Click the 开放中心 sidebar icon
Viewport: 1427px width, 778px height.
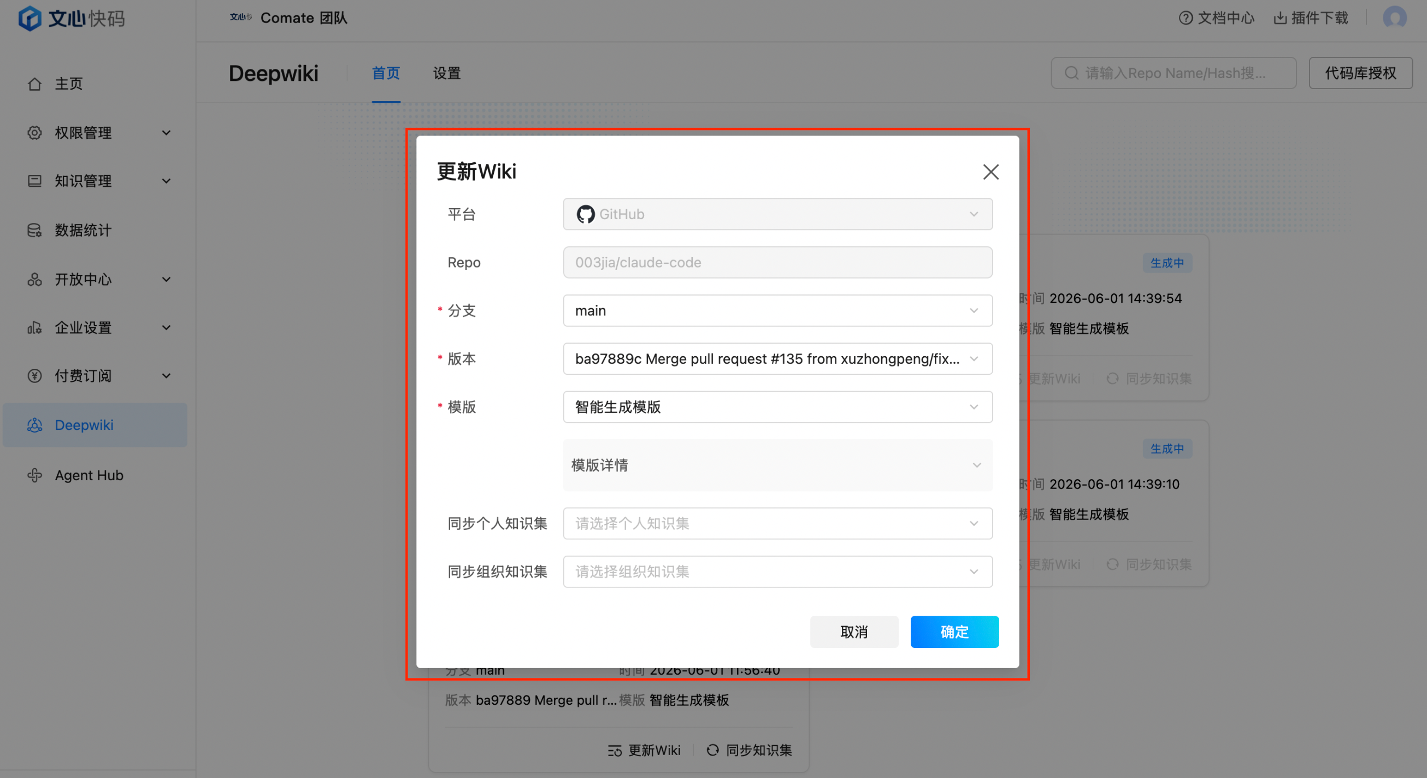click(34, 279)
